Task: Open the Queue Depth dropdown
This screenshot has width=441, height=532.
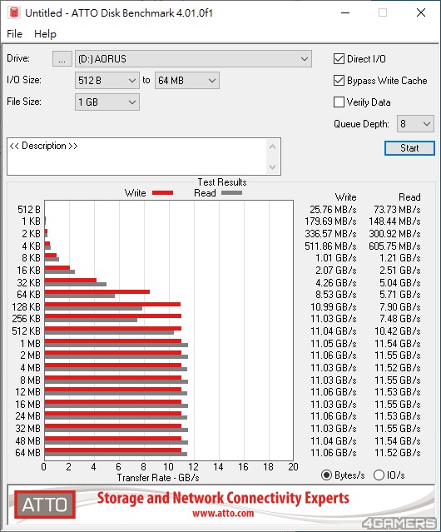Action: [415, 124]
